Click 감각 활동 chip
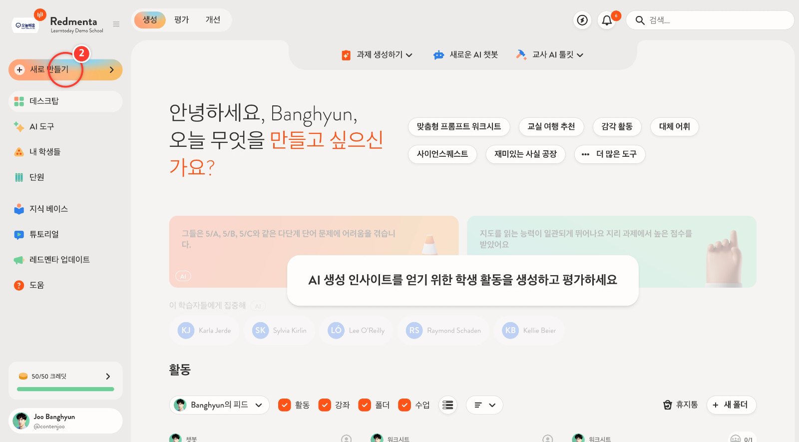The height and width of the screenshot is (442, 799). tap(617, 127)
